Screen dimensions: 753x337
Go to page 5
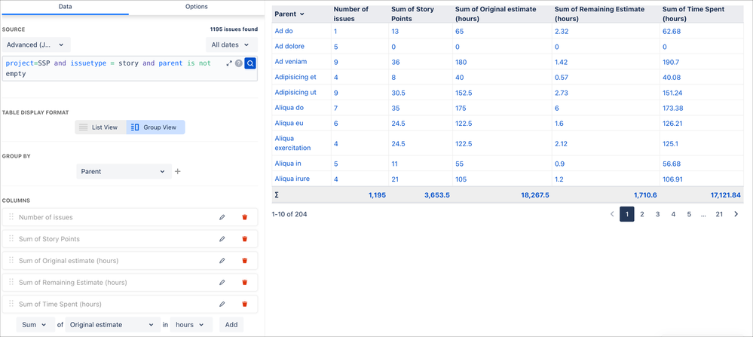tap(689, 214)
